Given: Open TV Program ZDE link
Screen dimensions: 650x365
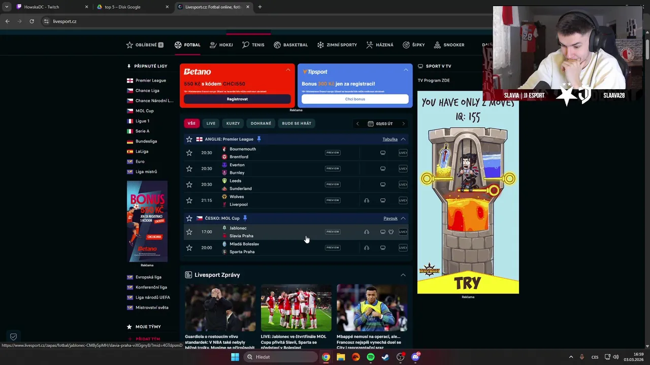Looking at the screenshot, I should click(434, 80).
